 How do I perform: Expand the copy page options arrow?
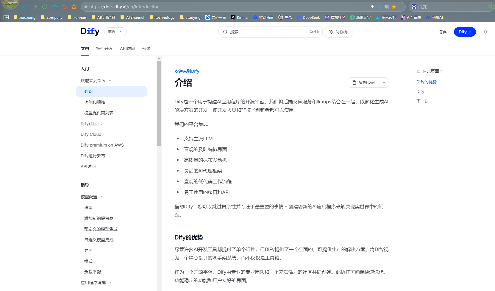coord(384,83)
